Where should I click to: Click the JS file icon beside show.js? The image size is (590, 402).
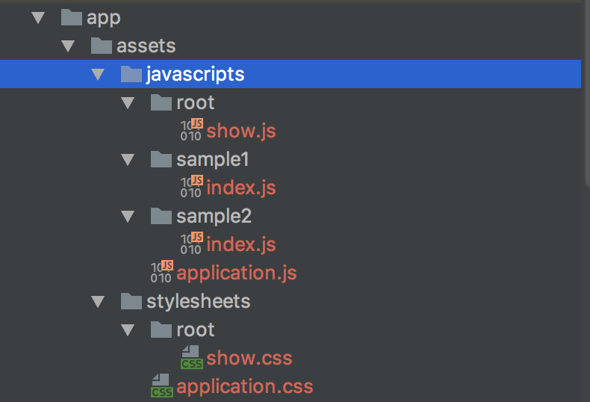tap(191, 130)
